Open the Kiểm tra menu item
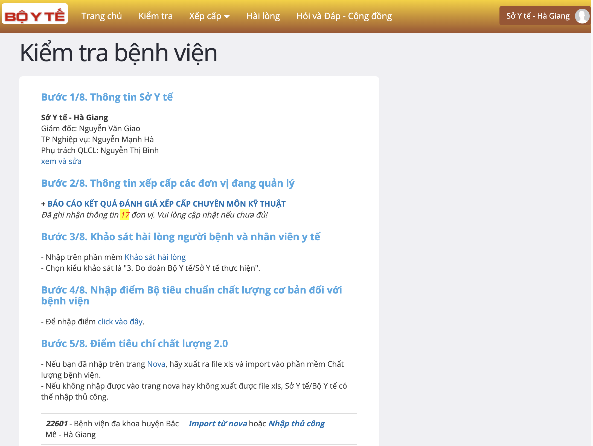593x446 pixels. [155, 16]
